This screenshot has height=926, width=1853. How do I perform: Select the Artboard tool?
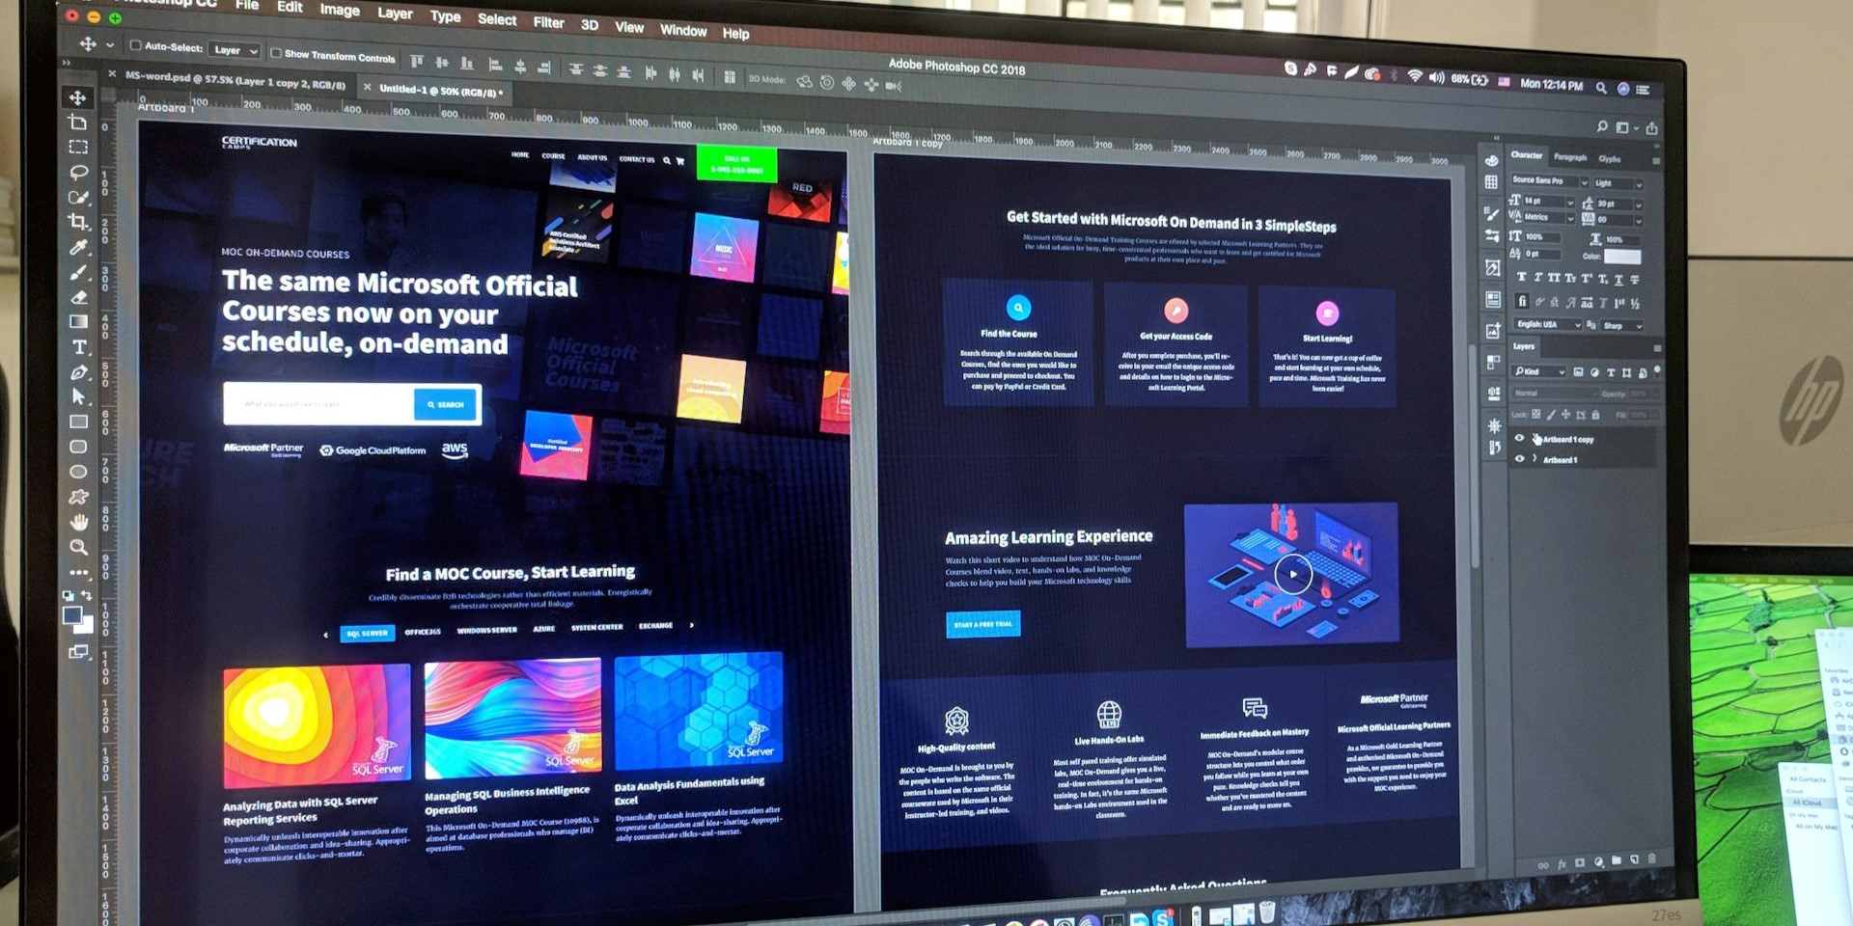tap(78, 123)
